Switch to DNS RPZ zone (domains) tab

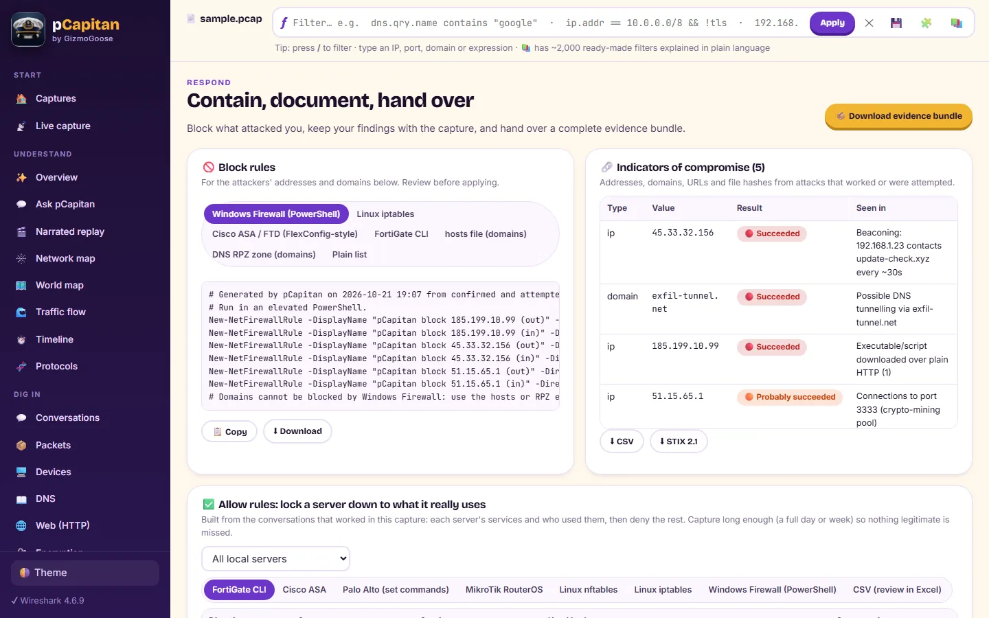pyautogui.click(x=264, y=255)
